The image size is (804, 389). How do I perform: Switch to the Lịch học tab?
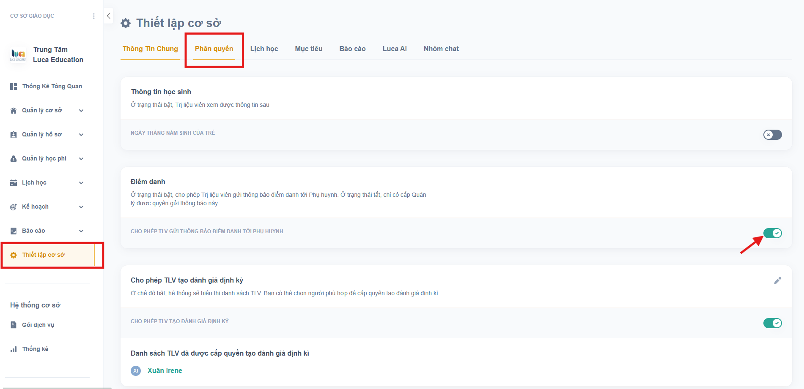264,49
